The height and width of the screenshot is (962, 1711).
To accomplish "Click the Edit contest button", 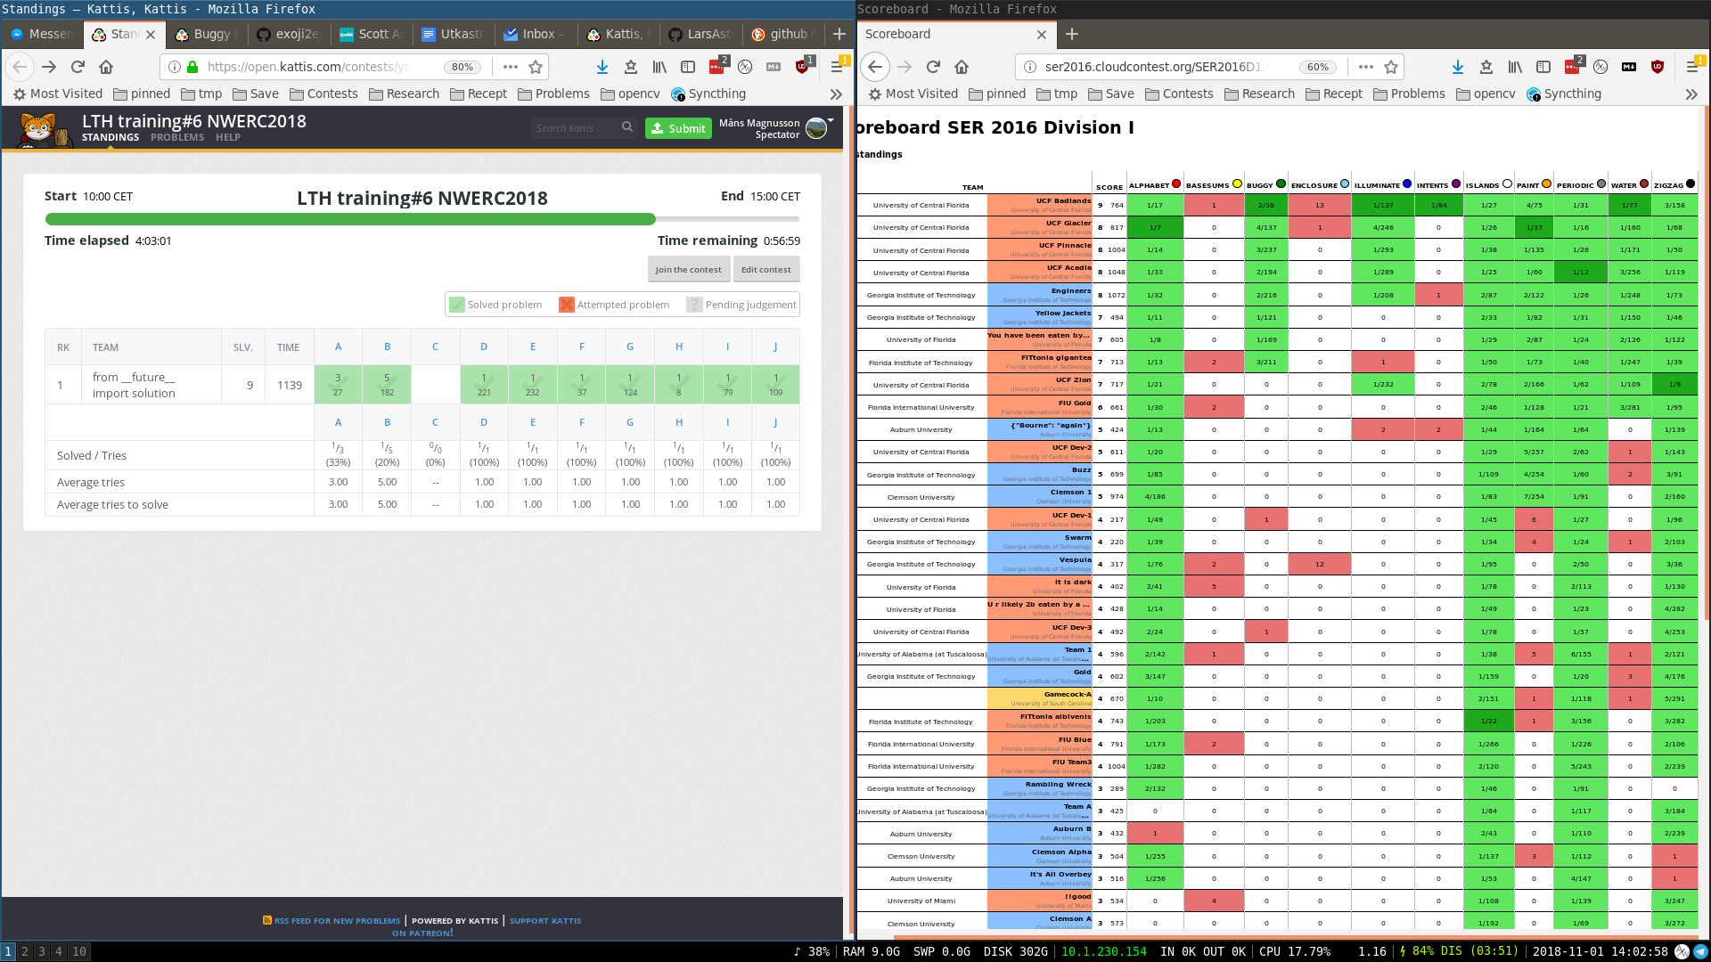I will [765, 269].
